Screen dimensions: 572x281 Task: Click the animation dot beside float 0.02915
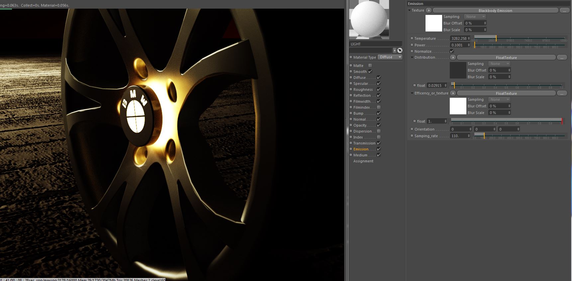(415, 85)
